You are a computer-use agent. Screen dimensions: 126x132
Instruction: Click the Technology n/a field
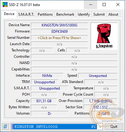click(42, 51)
